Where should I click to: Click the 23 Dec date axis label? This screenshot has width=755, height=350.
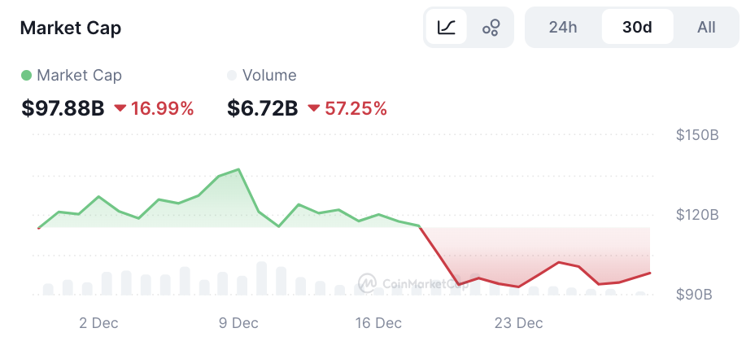[x=518, y=323]
